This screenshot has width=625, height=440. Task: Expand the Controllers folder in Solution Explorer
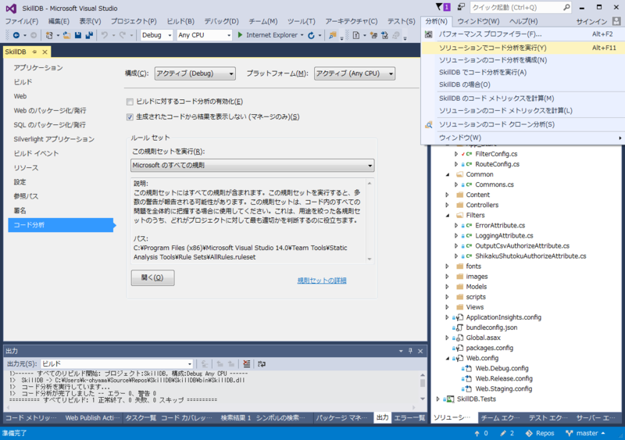(448, 205)
